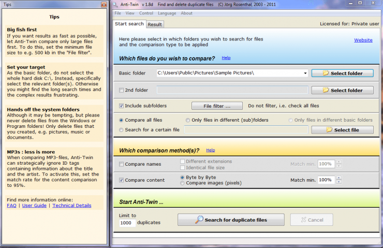Minimize the Anti-Twin window
This screenshot has height=248, width=383.
point(351,4)
